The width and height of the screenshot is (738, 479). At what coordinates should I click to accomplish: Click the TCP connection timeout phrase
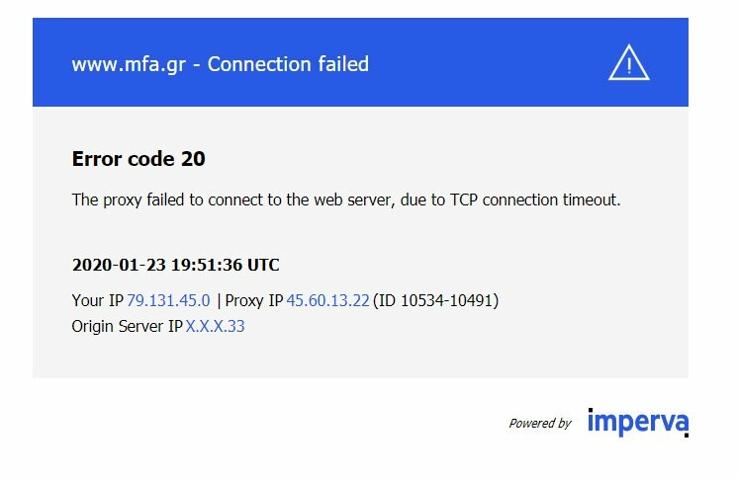535,200
